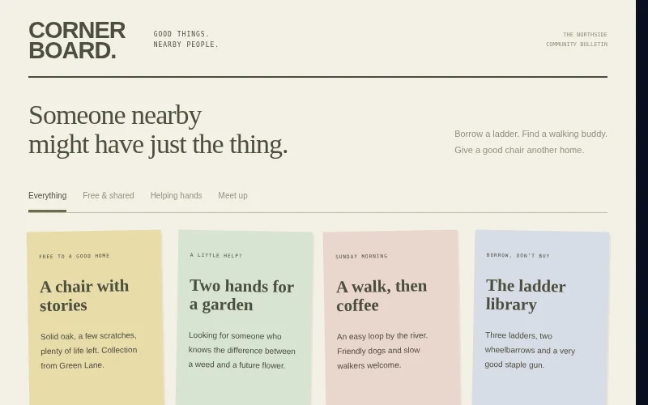Click the 'BORROW, DON'T BUY' label
The width and height of the screenshot is (648, 405).
pyautogui.click(x=518, y=255)
